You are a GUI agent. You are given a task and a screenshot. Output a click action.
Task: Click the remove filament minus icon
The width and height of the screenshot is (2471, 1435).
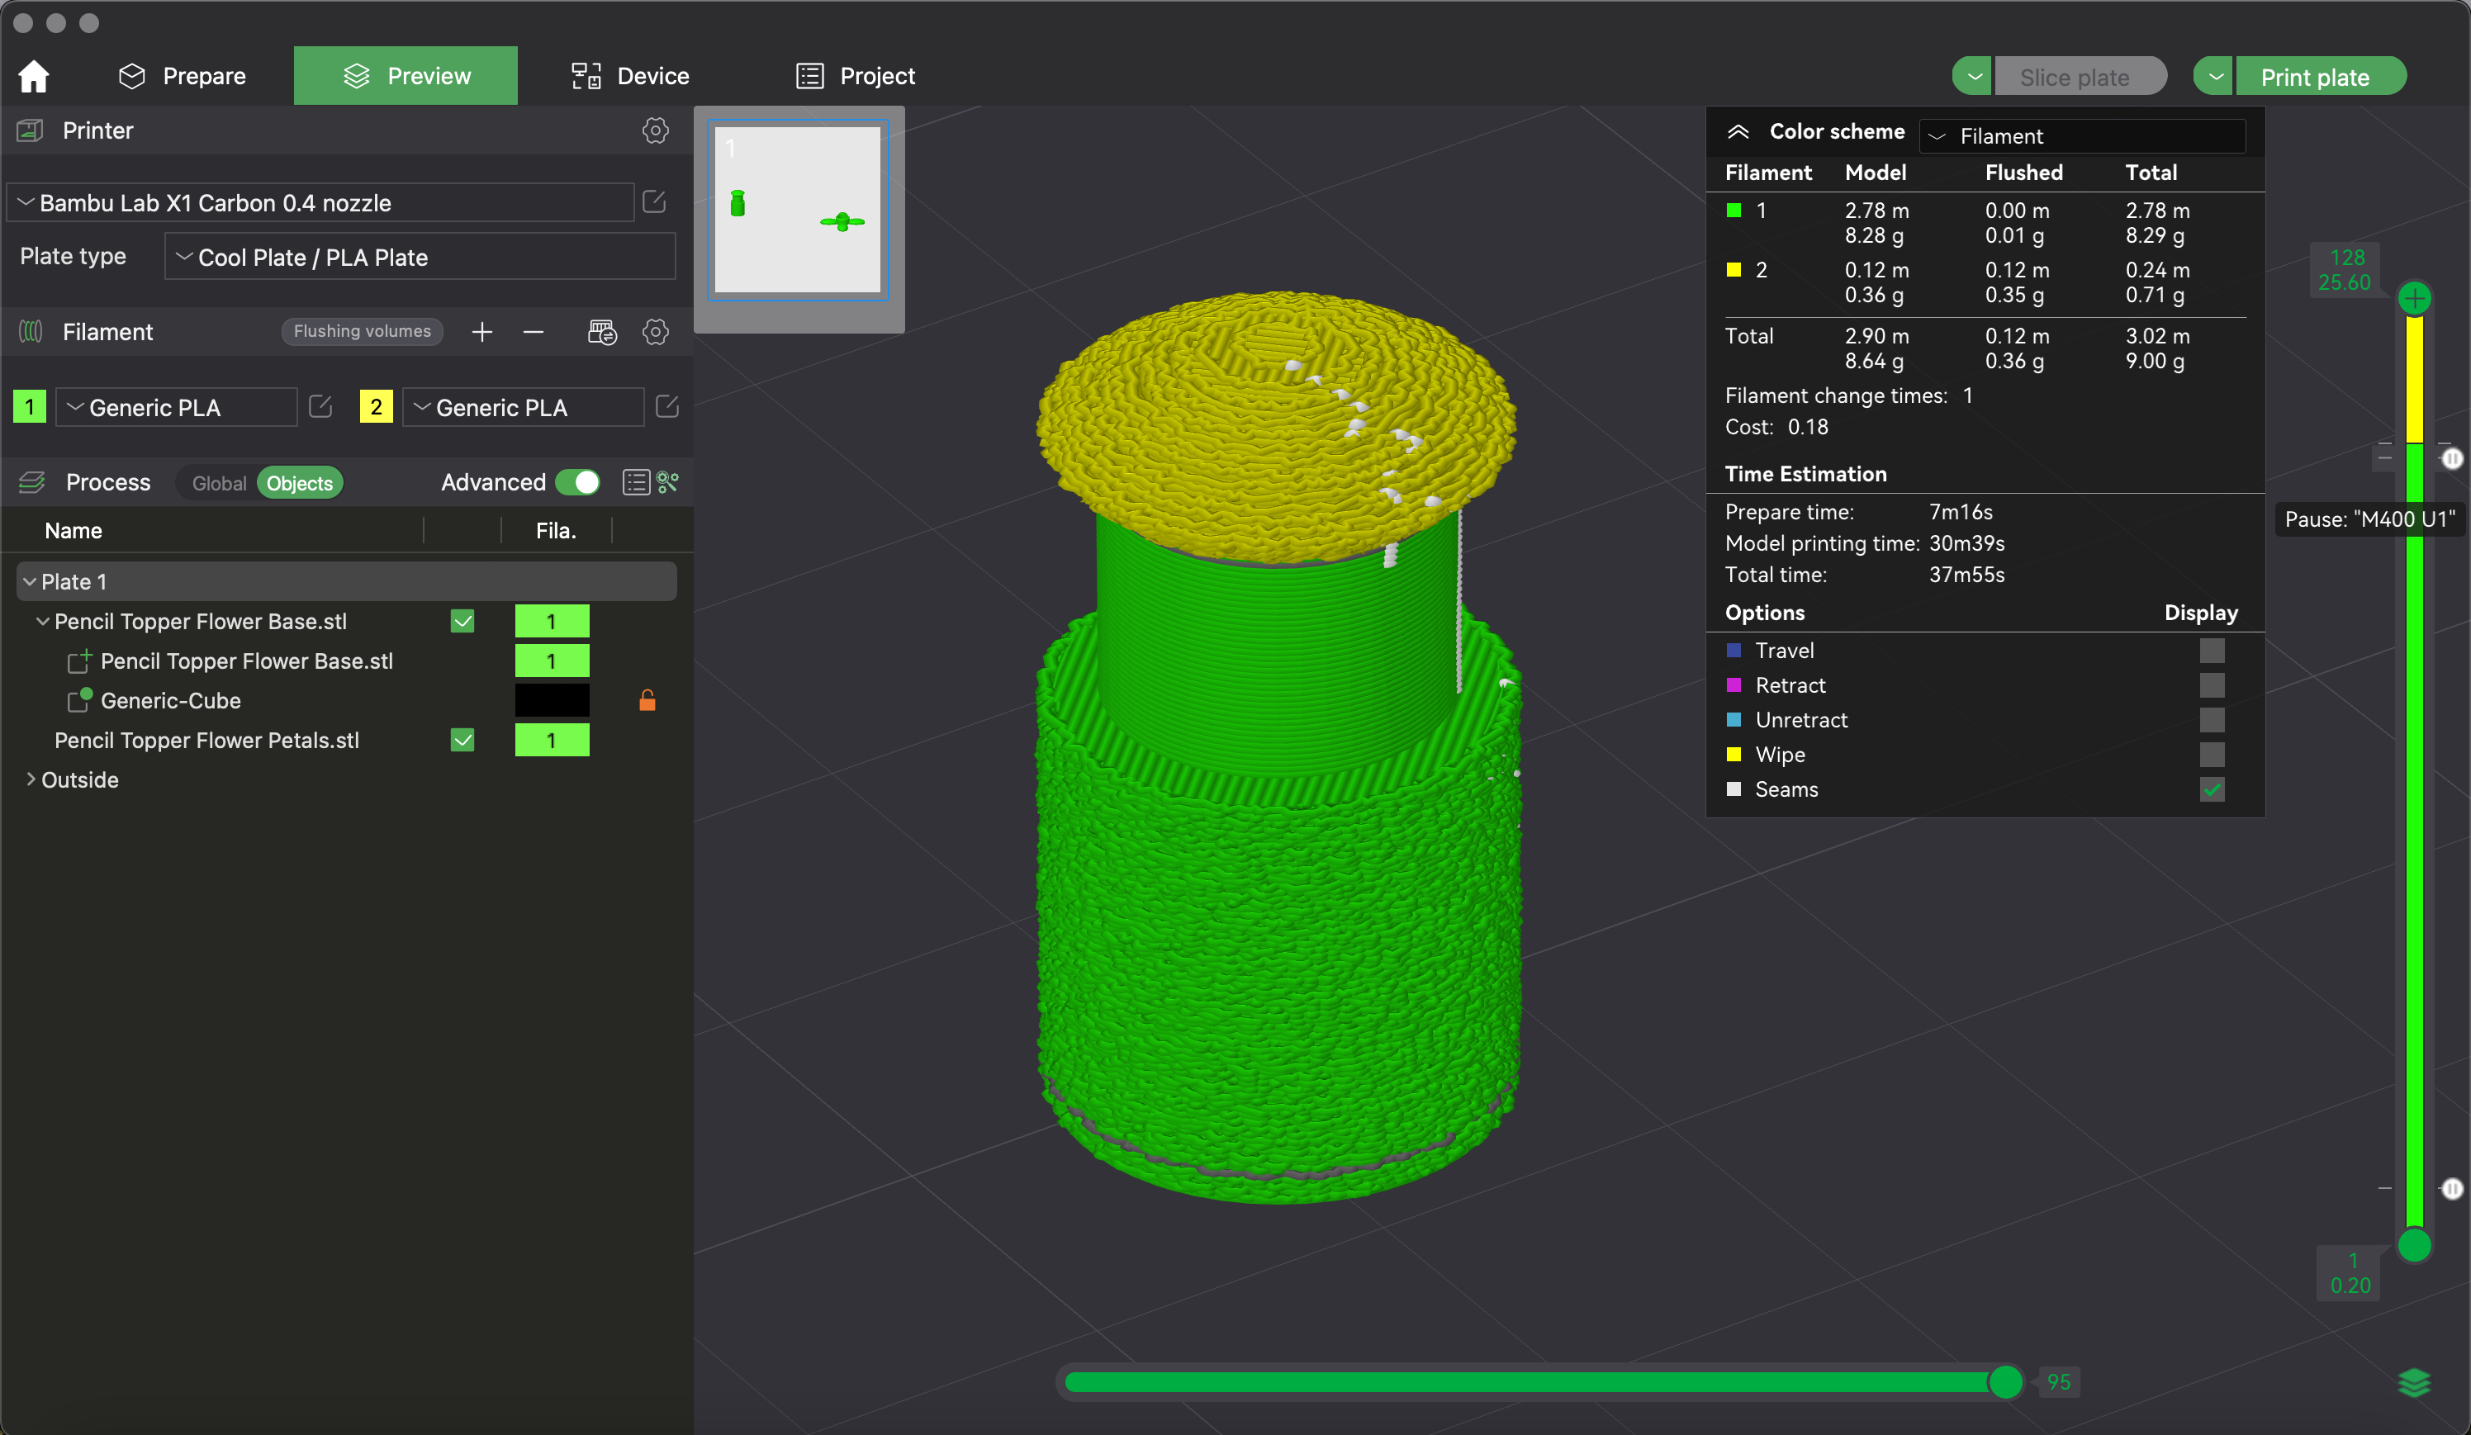[x=534, y=333]
